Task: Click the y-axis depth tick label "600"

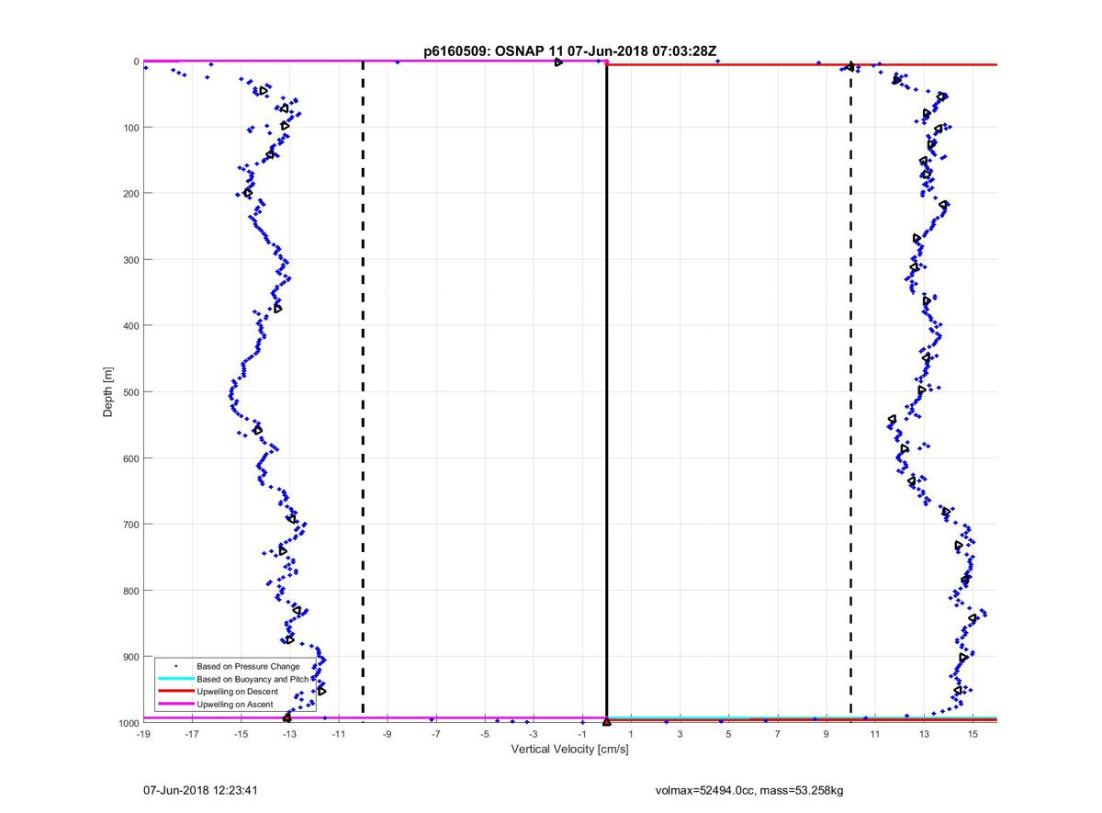Action: point(131,458)
